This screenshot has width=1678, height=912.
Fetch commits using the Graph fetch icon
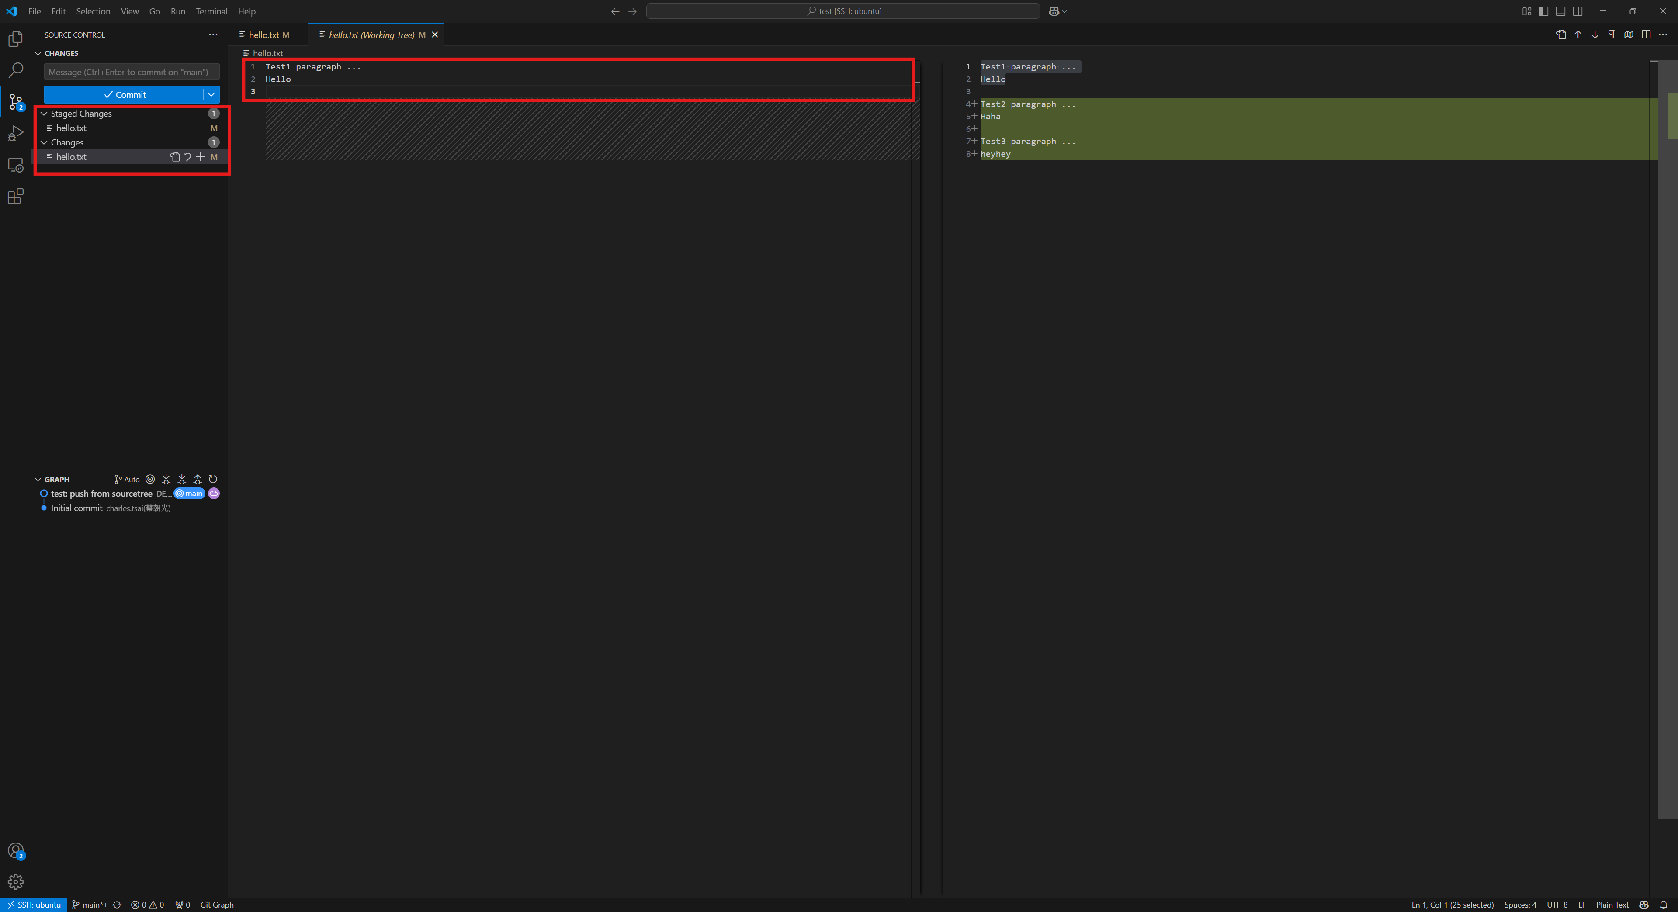[166, 480]
